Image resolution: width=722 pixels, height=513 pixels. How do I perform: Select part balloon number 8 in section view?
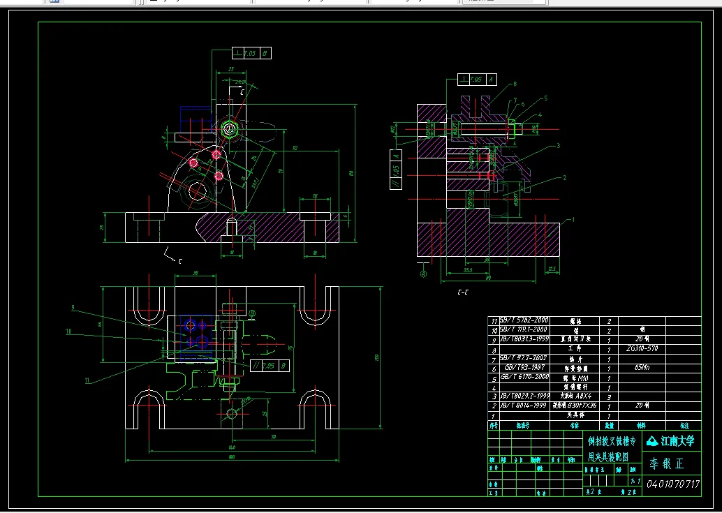(x=515, y=84)
